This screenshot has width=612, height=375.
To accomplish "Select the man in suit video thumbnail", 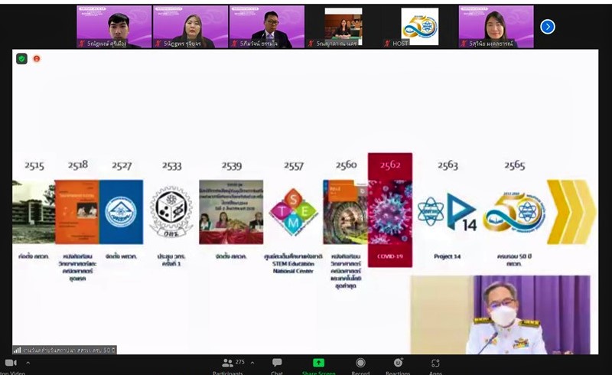I will (x=267, y=27).
